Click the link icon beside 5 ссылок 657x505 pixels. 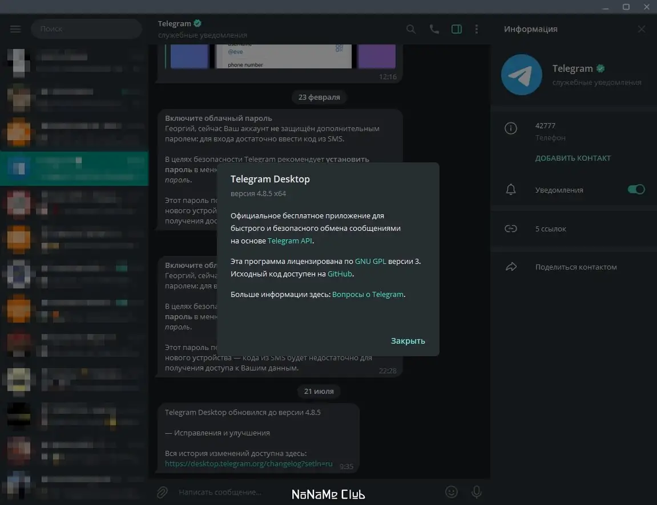point(511,229)
